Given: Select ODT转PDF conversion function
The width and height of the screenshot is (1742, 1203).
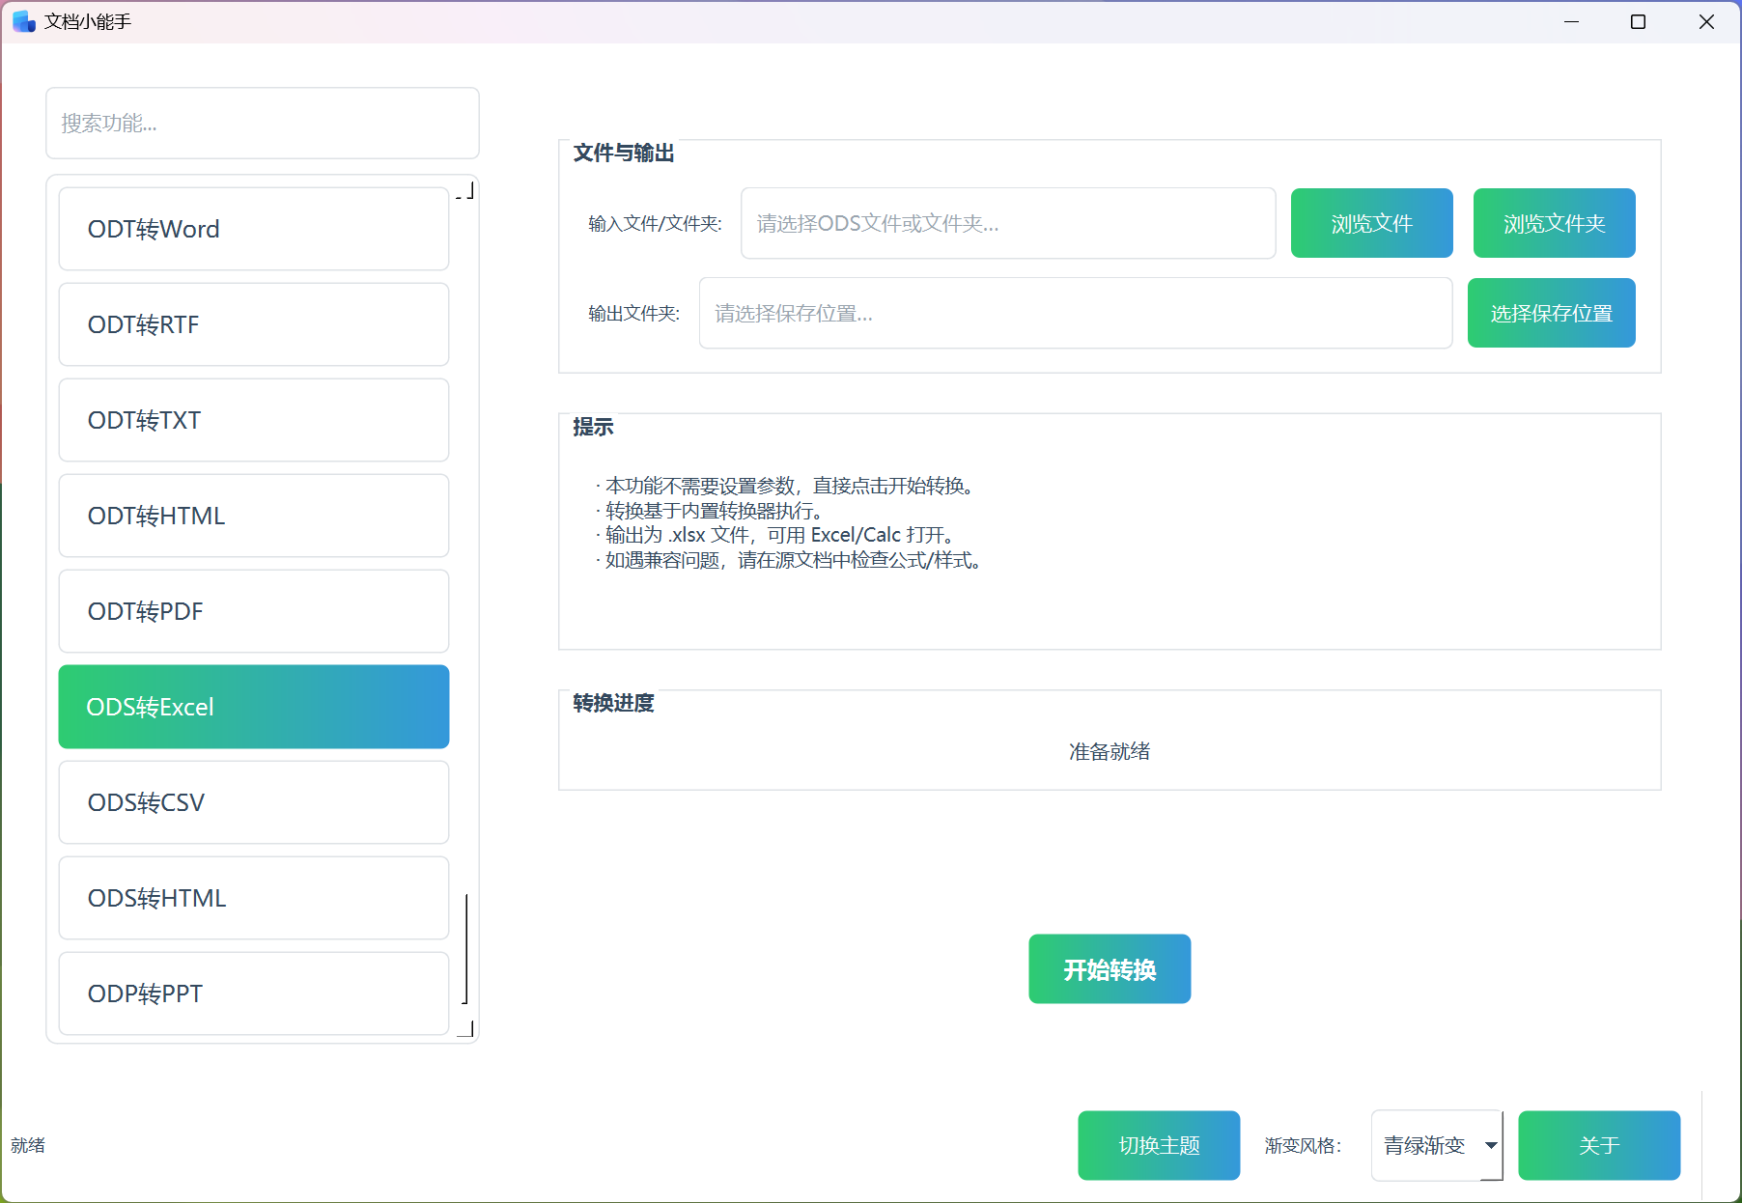Looking at the screenshot, I should [x=253, y=611].
